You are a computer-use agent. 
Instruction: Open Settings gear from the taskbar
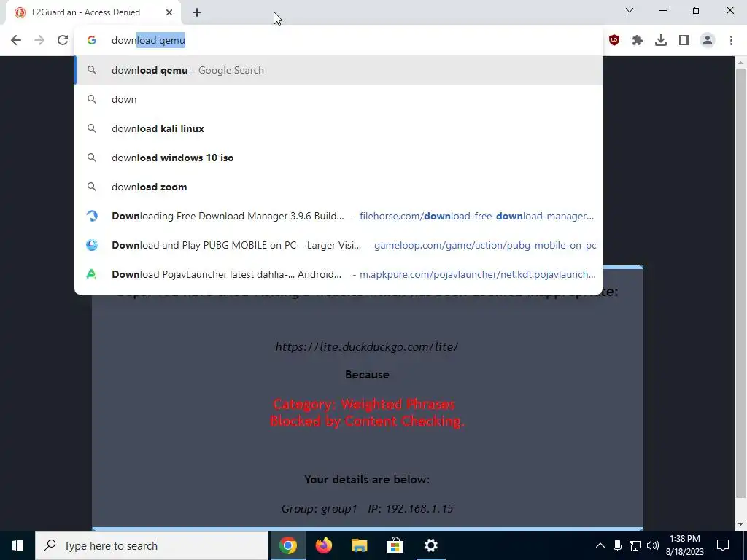[430, 545]
